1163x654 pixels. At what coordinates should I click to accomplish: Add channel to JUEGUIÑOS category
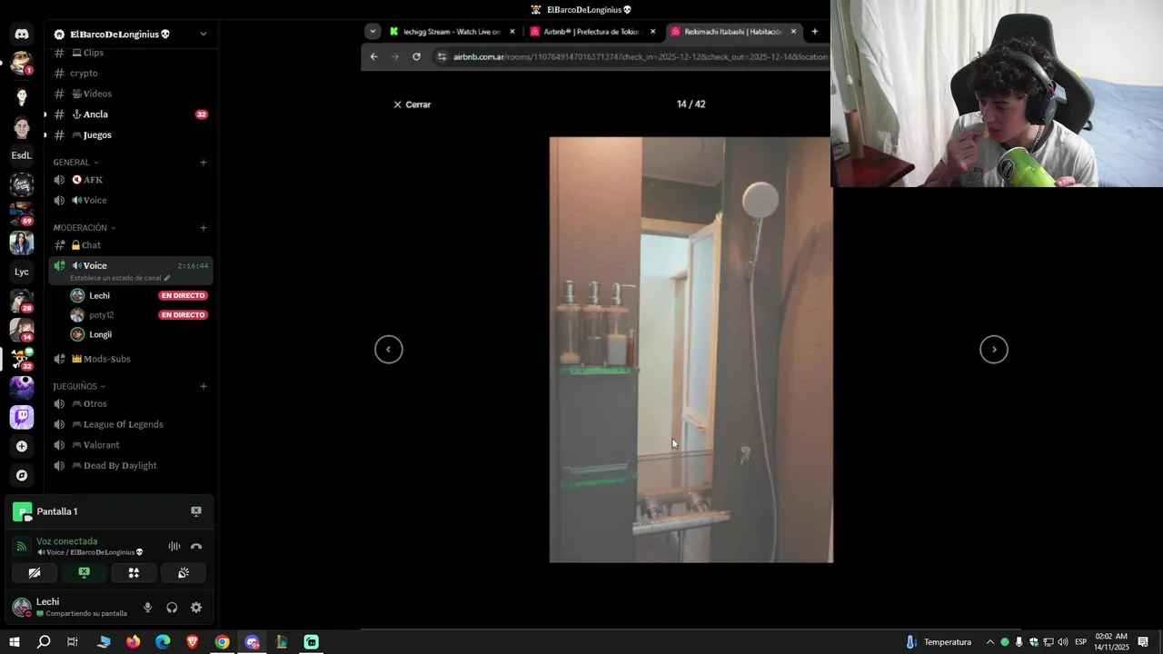click(204, 386)
